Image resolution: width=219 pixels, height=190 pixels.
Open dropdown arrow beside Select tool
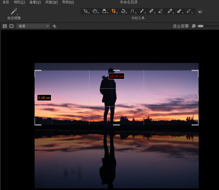89,13
